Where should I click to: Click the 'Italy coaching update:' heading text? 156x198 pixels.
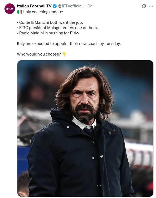click(43, 12)
